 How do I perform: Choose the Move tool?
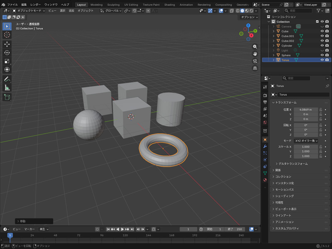[7, 44]
